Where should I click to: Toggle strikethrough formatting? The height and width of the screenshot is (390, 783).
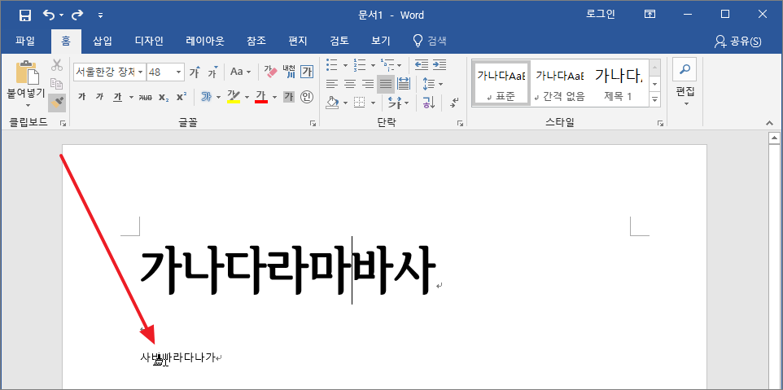(x=146, y=97)
